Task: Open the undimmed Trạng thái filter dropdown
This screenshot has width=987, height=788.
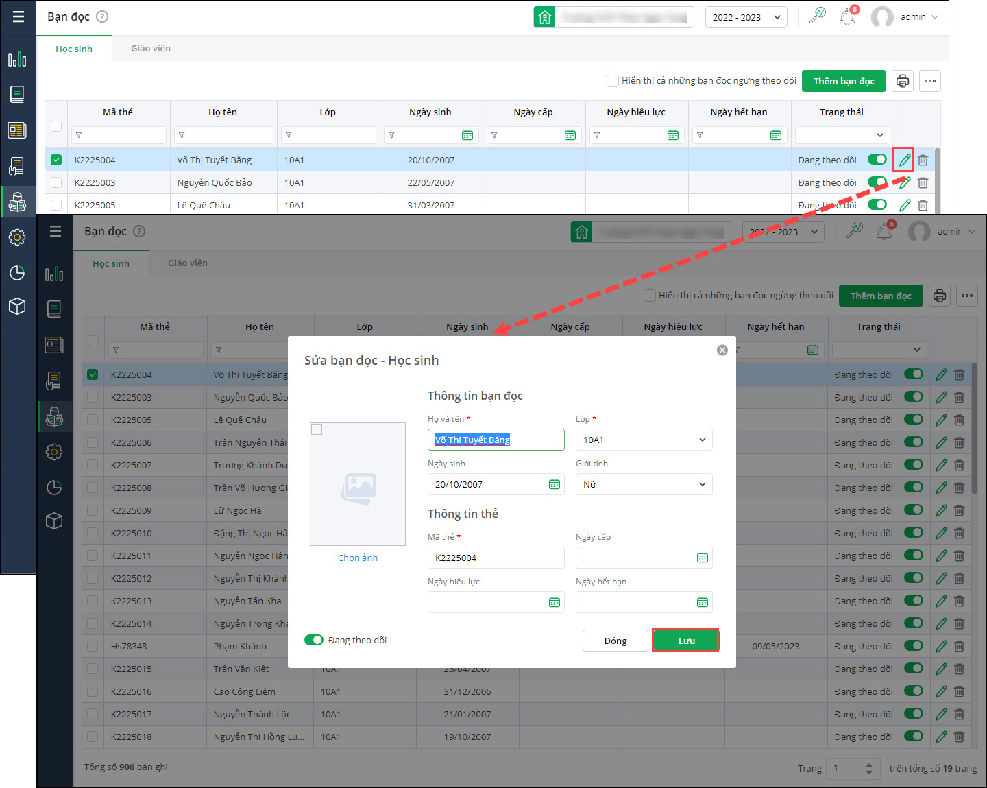Action: pyautogui.click(x=843, y=135)
